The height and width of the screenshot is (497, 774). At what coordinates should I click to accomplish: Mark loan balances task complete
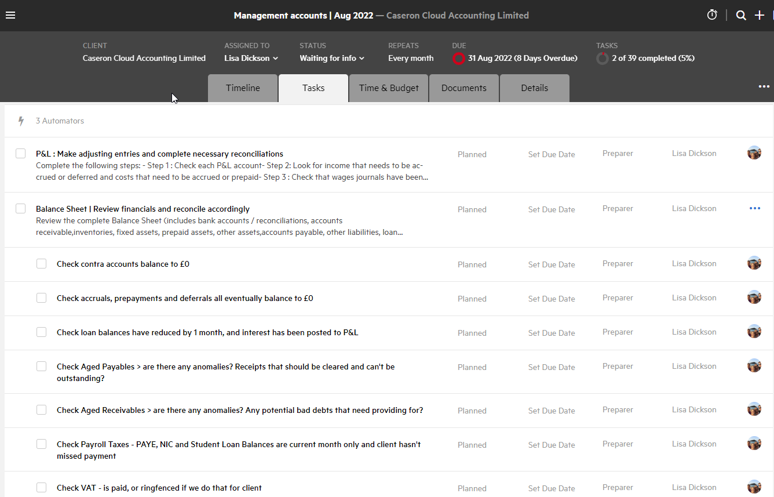click(x=42, y=332)
